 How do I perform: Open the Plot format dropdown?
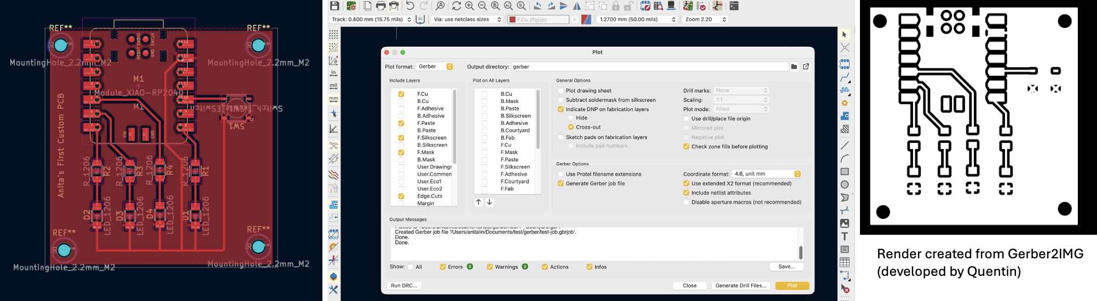click(435, 67)
